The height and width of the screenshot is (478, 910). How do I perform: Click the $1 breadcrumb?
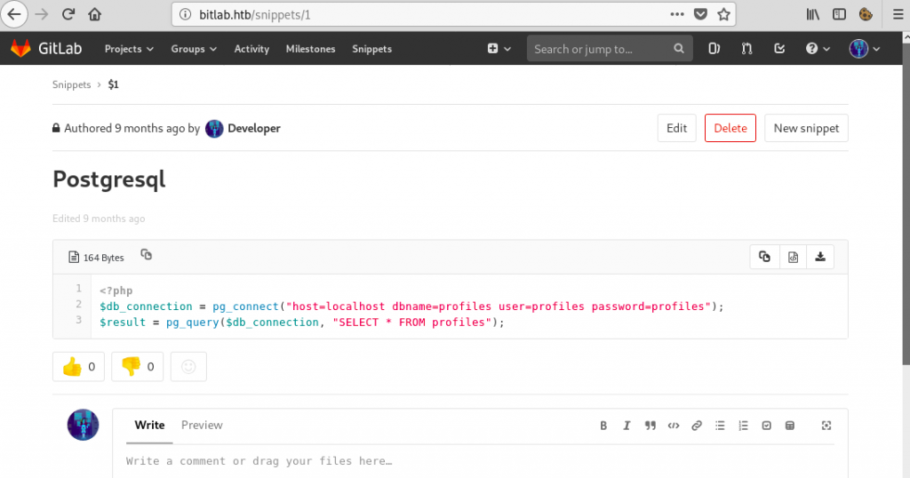click(x=113, y=84)
